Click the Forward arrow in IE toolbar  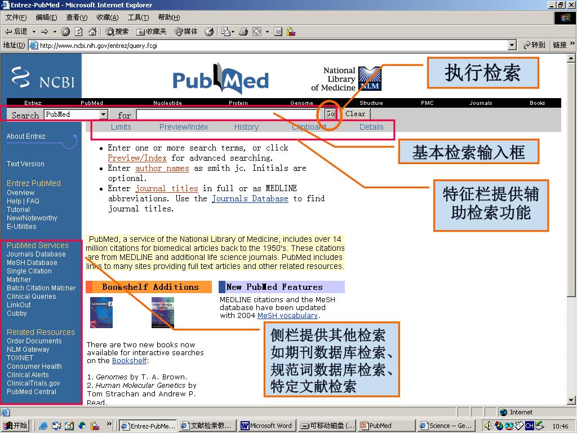[x=45, y=32]
